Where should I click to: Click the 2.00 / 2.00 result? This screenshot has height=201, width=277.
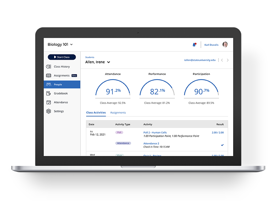point(218,133)
